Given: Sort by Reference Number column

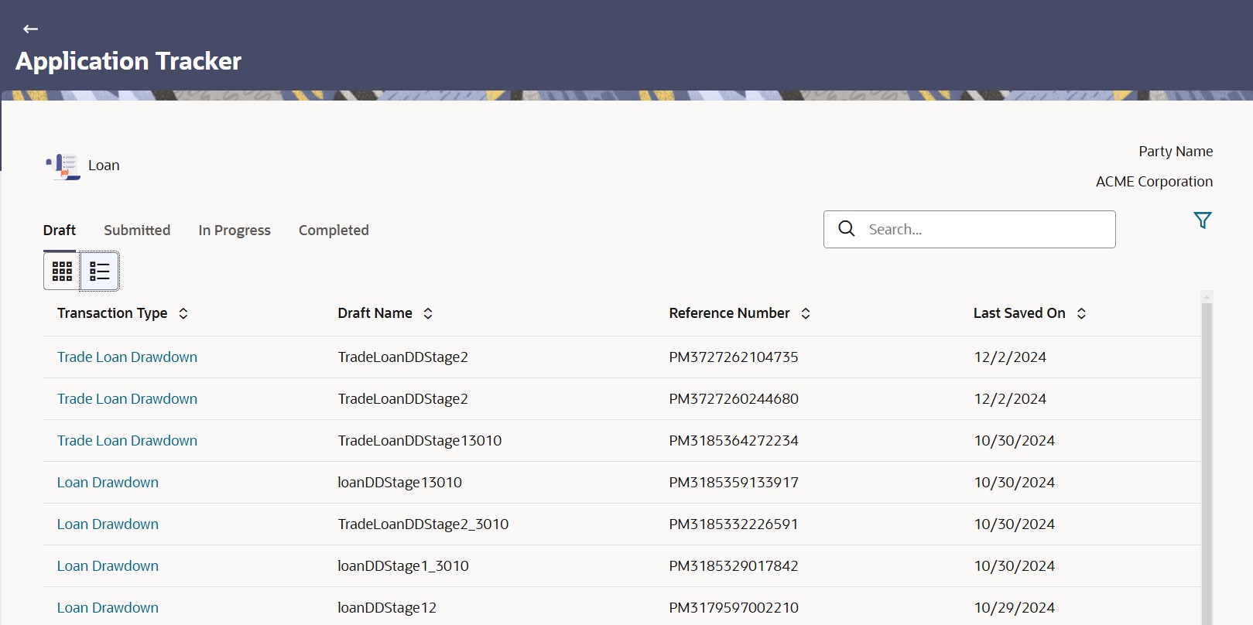Looking at the screenshot, I should (x=806, y=313).
